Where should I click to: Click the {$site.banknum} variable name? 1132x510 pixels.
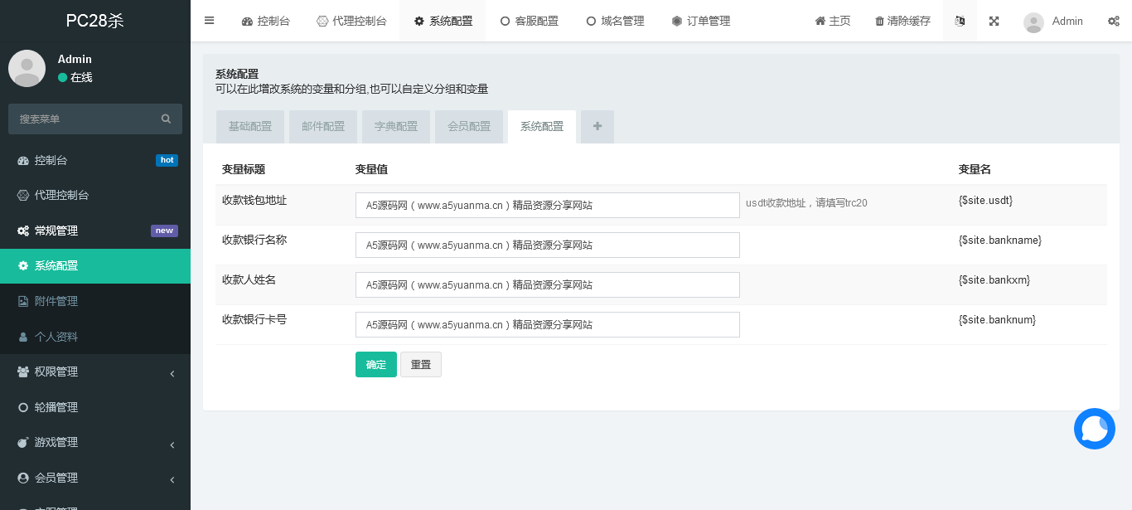[x=997, y=320]
